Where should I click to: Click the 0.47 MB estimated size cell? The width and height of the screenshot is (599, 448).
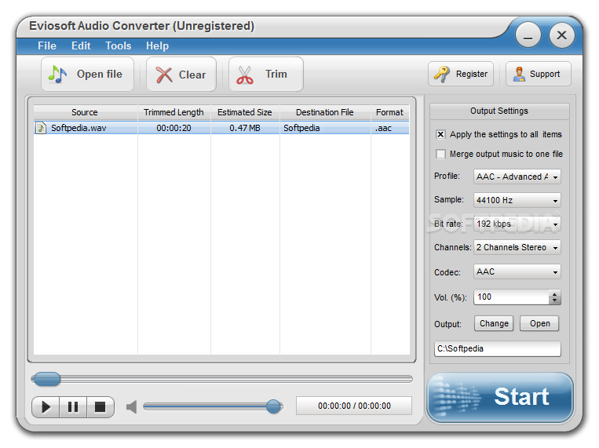[x=245, y=128]
